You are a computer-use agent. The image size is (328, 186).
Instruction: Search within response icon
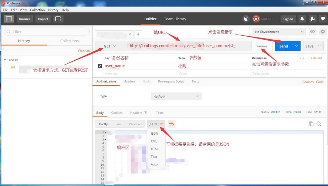(x=319, y=124)
